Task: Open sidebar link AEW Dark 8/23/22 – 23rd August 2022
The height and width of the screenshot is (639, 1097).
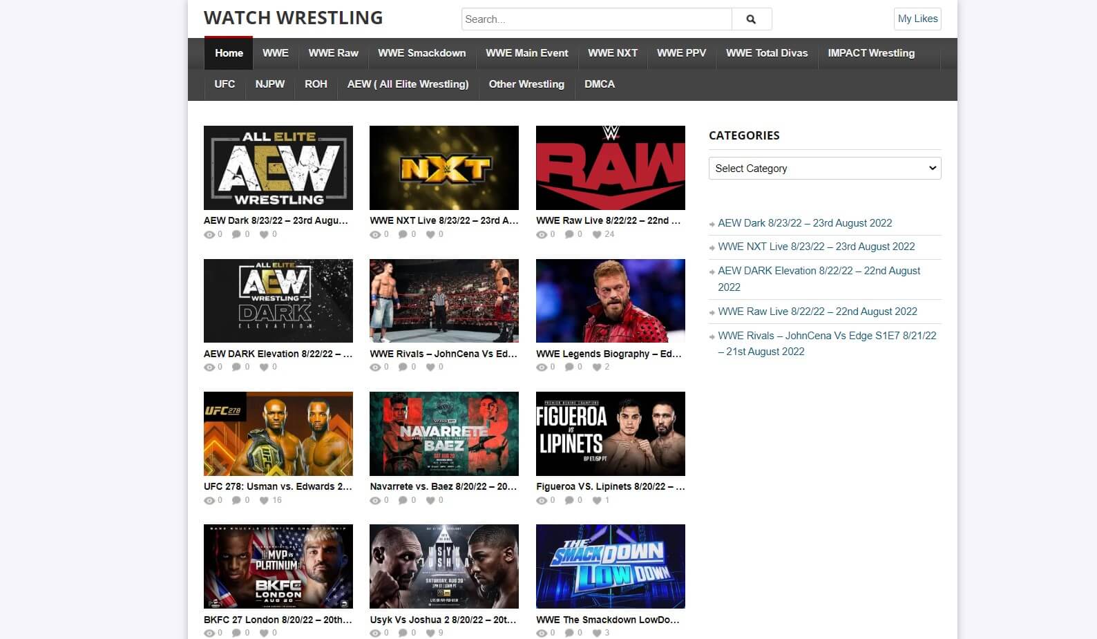Action: 805,223
